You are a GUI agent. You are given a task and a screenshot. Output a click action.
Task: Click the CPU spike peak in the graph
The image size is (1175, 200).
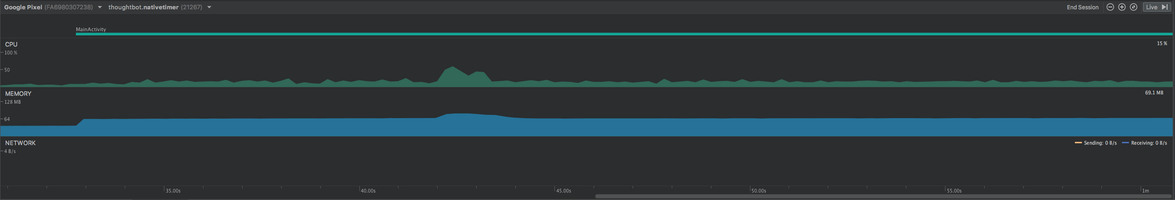[x=452, y=67]
